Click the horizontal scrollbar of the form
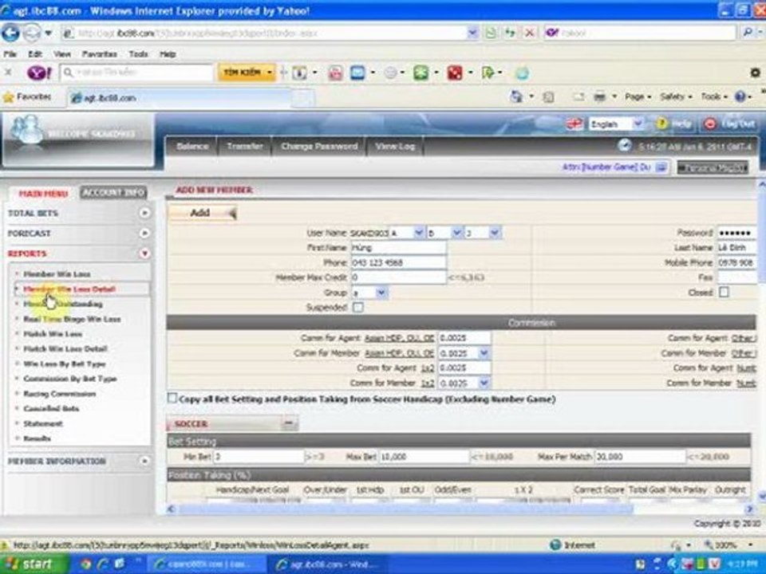The width and height of the screenshot is (766, 574). [405, 509]
